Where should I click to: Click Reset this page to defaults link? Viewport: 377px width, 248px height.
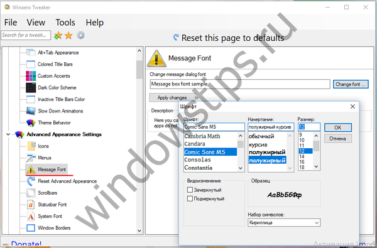point(232,38)
